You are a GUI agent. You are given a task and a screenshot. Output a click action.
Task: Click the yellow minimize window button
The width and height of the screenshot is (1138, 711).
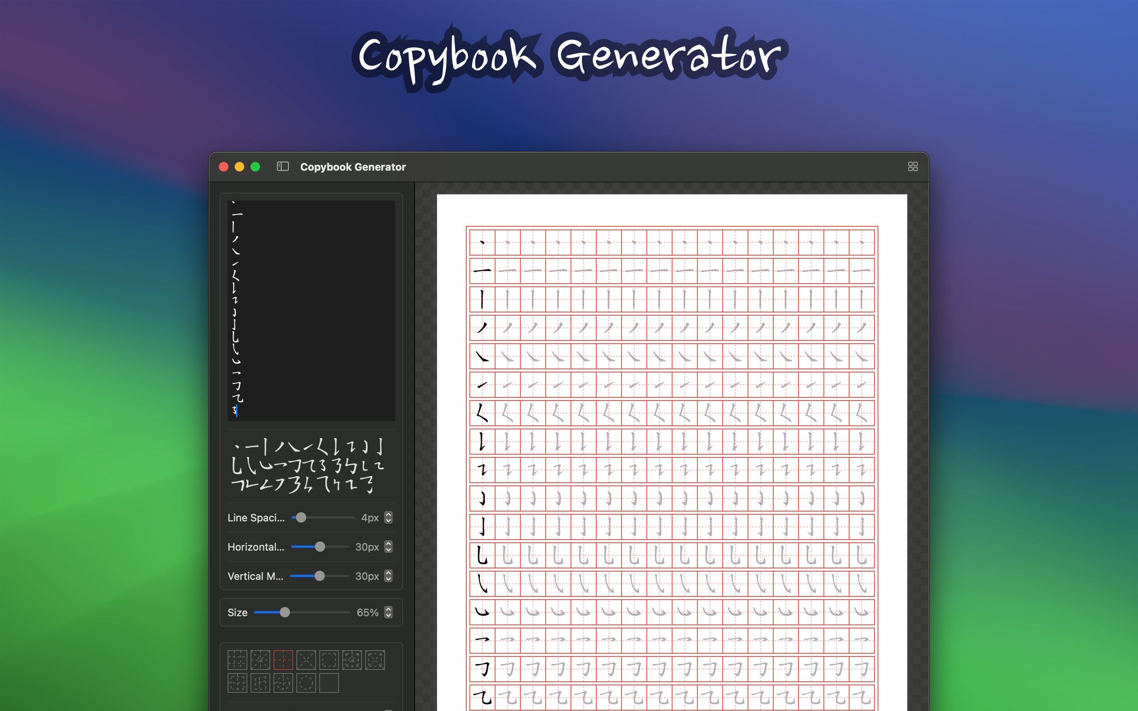[x=239, y=166]
